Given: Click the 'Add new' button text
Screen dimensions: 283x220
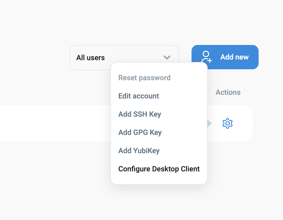Looking at the screenshot, I should pyautogui.click(x=234, y=57).
